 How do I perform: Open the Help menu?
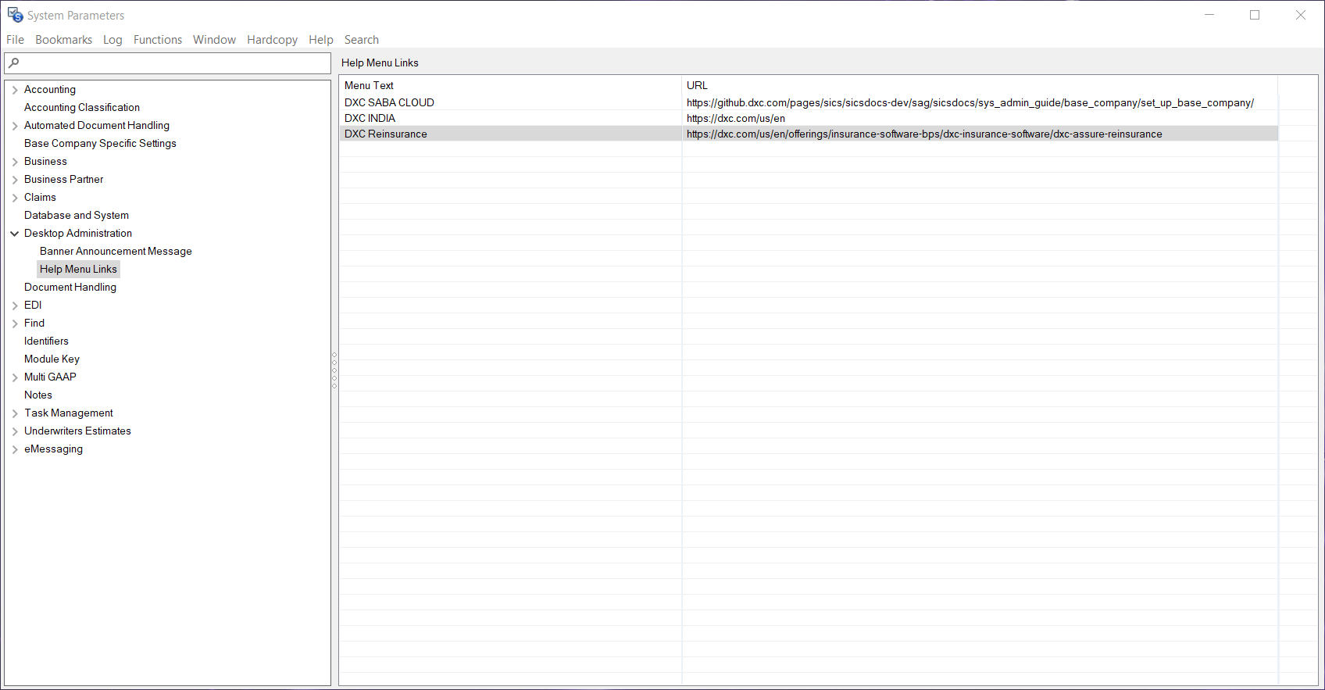320,40
